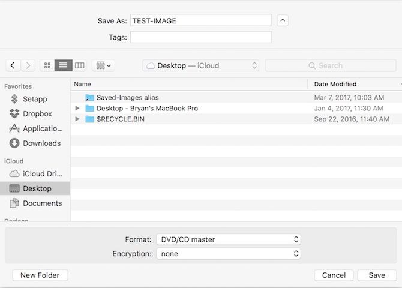The height and width of the screenshot is (288, 402).
Task: Open the Format dropdown menu
Action: 228,239
